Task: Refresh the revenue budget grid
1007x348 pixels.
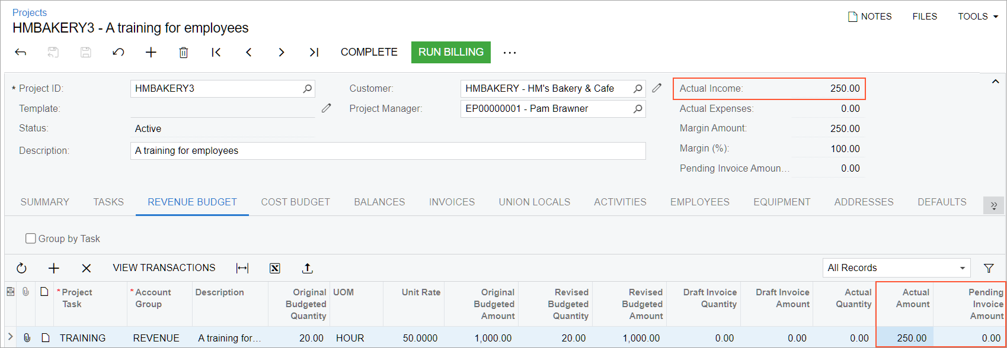Action: [22, 268]
